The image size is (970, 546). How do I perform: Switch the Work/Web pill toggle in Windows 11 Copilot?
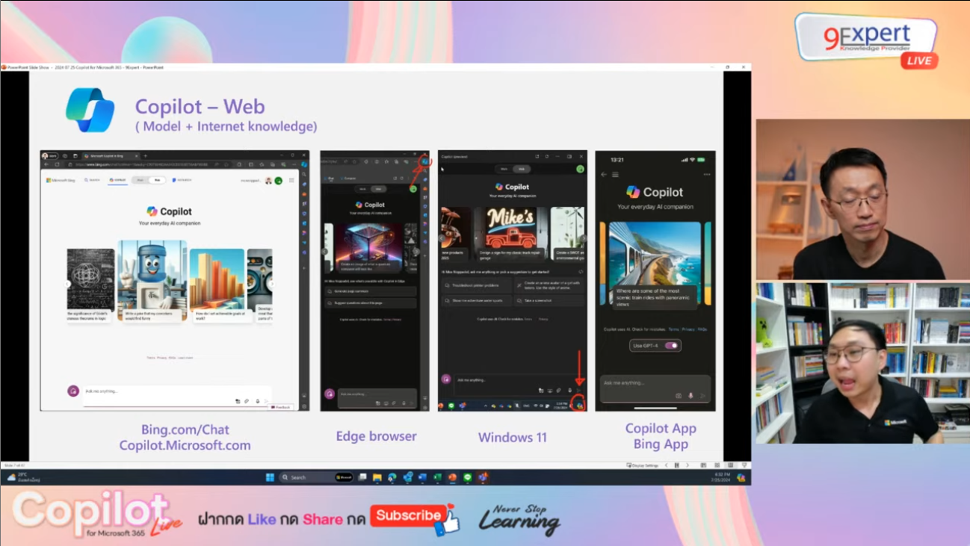click(x=512, y=168)
